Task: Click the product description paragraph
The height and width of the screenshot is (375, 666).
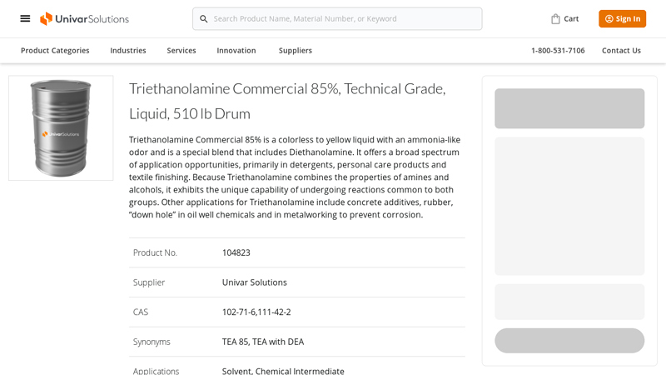Action: pos(295,177)
